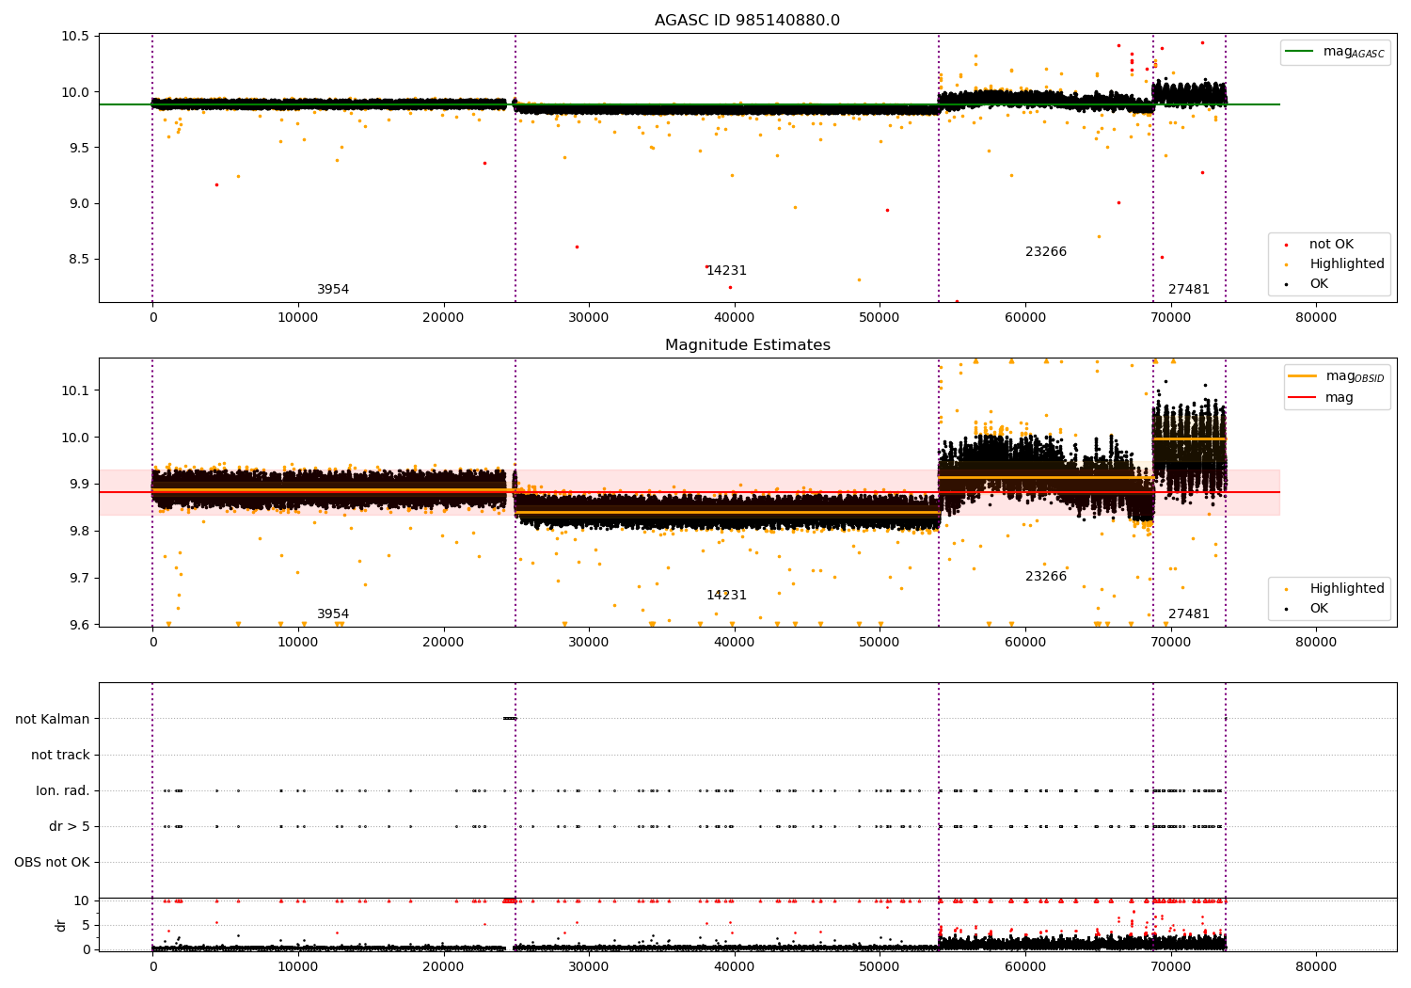Screen dimensions: 1411x988
Task: Click the 40000 x-tick under Magnitude Estimates plot
Action: pyautogui.click(x=735, y=643)
